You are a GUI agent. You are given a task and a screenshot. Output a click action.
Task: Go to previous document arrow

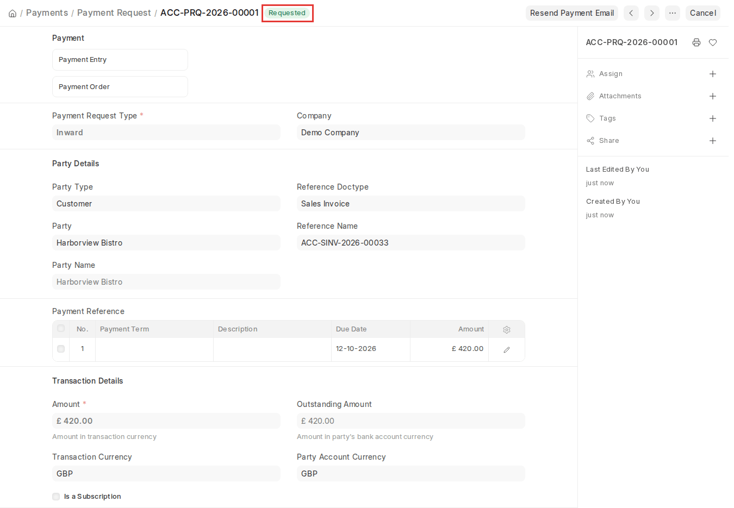pos(631,13)
